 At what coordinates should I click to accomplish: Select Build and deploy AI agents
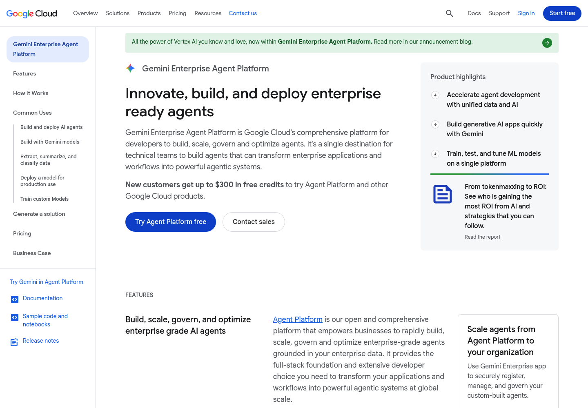click(51, 127)
